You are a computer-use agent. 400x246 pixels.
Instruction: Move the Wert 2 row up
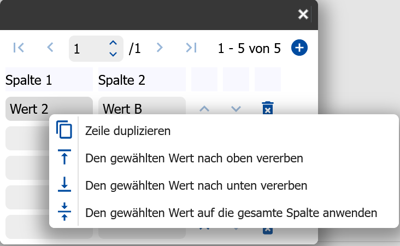[x=204, y=108]
